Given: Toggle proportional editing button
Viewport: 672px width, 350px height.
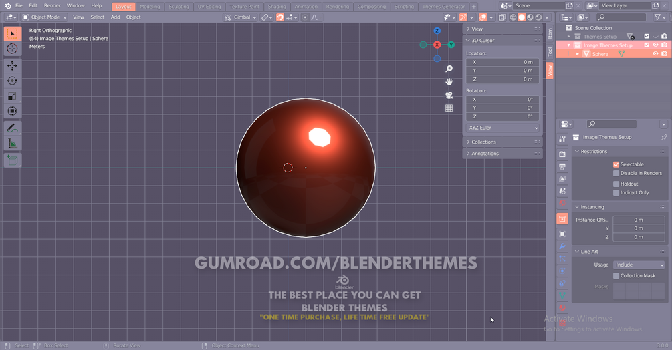Looking at the screenshot, I should pyautogui.click(x=305, y=17).
